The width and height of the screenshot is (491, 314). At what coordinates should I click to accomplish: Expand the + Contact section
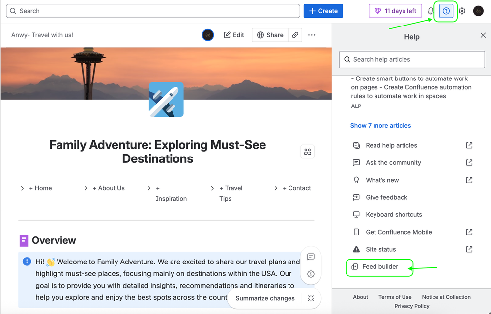coord(276,188)
